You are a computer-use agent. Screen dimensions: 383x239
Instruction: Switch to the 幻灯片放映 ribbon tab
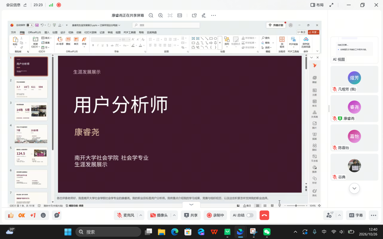point(90,32)
